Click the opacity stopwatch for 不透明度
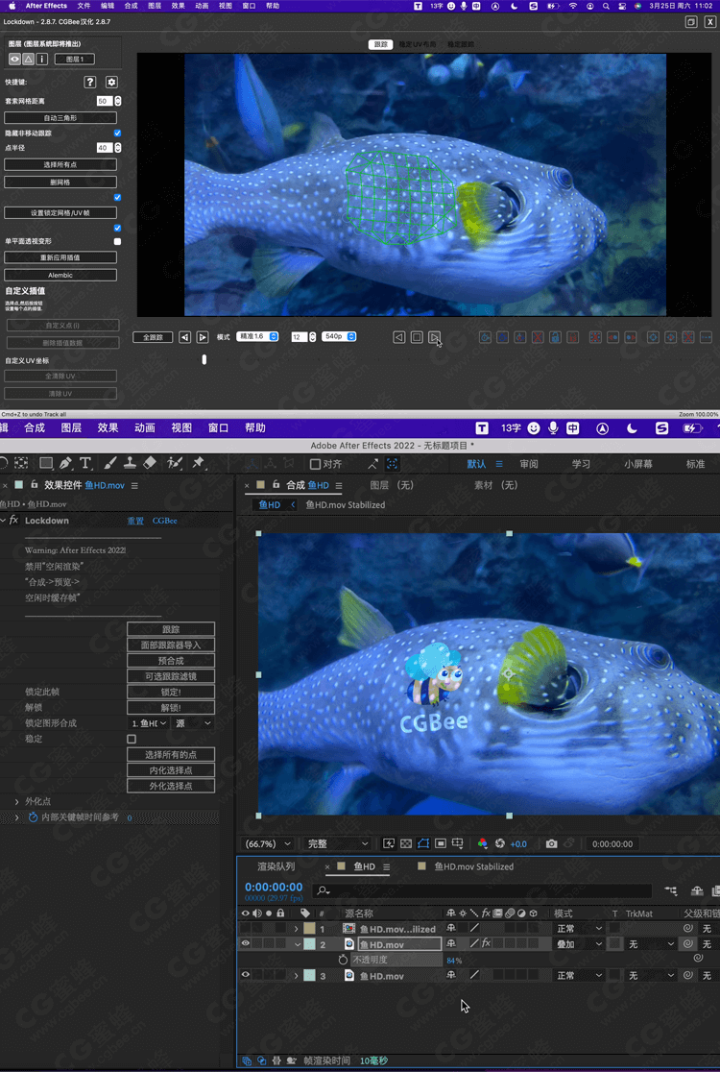The height and width of the screenshot is (1072, 720). tap(343, 960)
